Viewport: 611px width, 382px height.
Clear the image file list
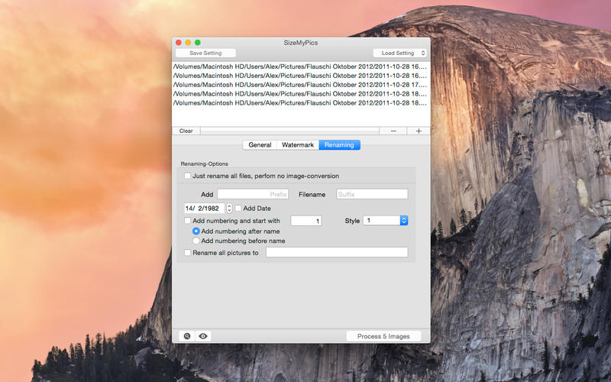pos(186,131)
